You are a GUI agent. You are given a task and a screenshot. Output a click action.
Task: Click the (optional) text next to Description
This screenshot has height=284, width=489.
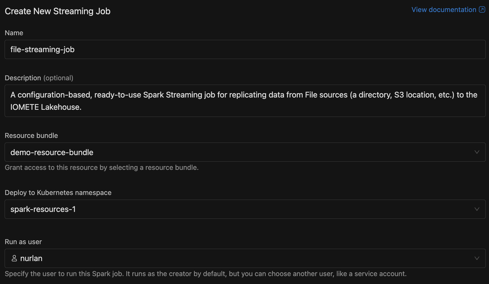tap(58, 78)
